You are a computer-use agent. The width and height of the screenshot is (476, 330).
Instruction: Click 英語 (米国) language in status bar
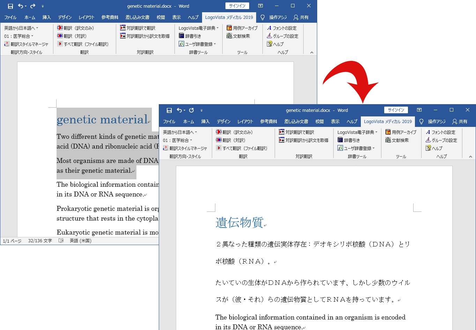point(81,241)
